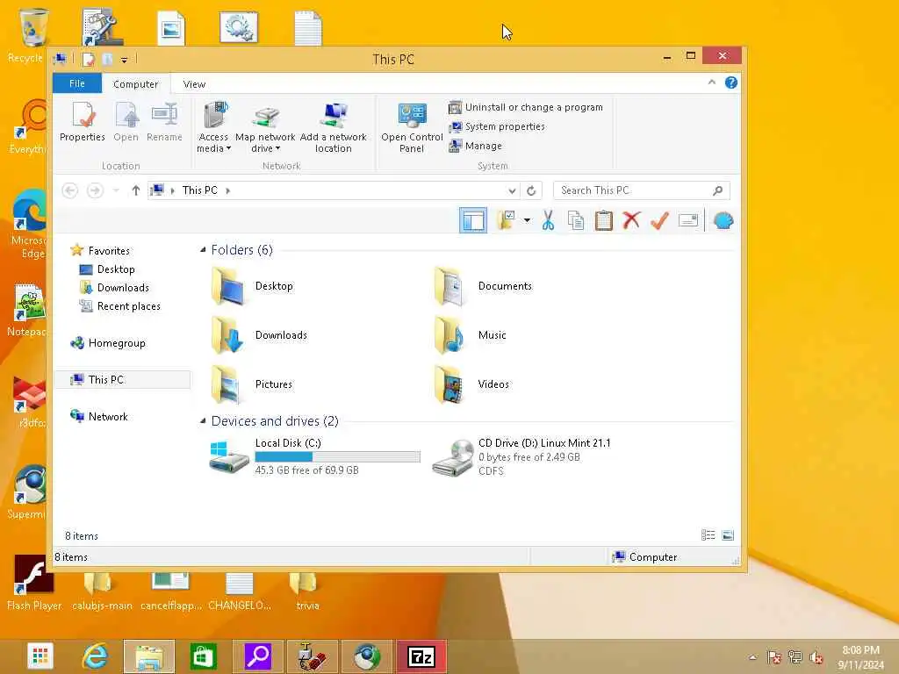Collapse the ribbon with chevron

tap(711, 82)
